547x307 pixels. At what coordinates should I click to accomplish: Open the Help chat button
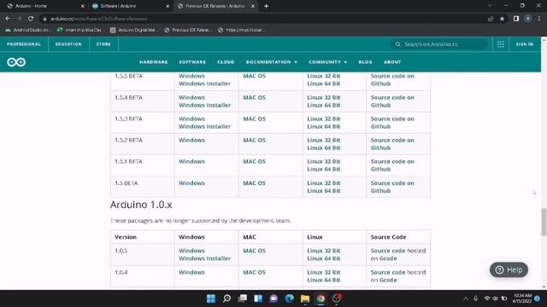click(509, 269)
